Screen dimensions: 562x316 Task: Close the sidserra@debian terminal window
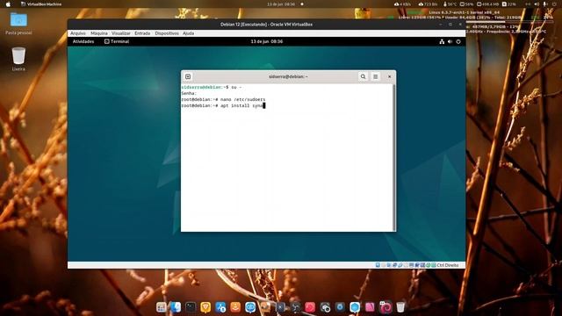[390, 76]
